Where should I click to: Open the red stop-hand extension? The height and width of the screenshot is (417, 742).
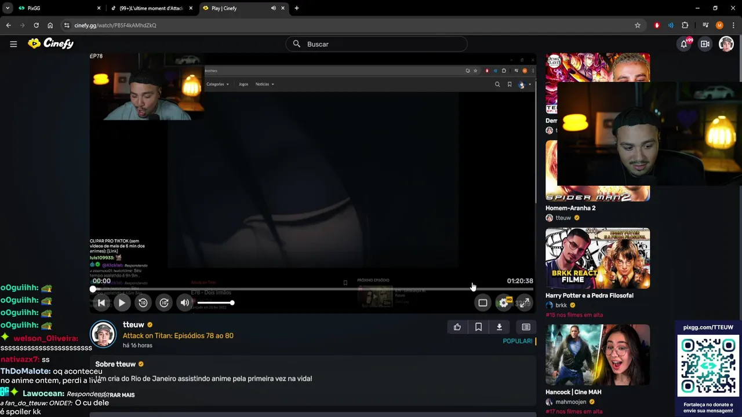tap(657, 25)
